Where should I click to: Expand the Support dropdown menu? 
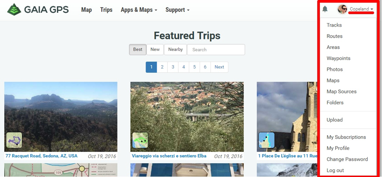[177, 10]
